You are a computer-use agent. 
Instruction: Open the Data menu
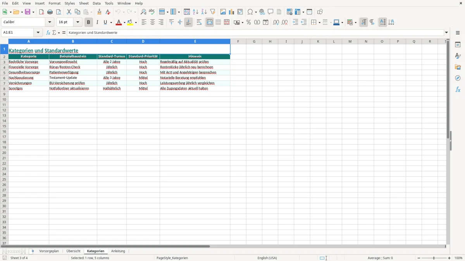click(x=96, y=3)
